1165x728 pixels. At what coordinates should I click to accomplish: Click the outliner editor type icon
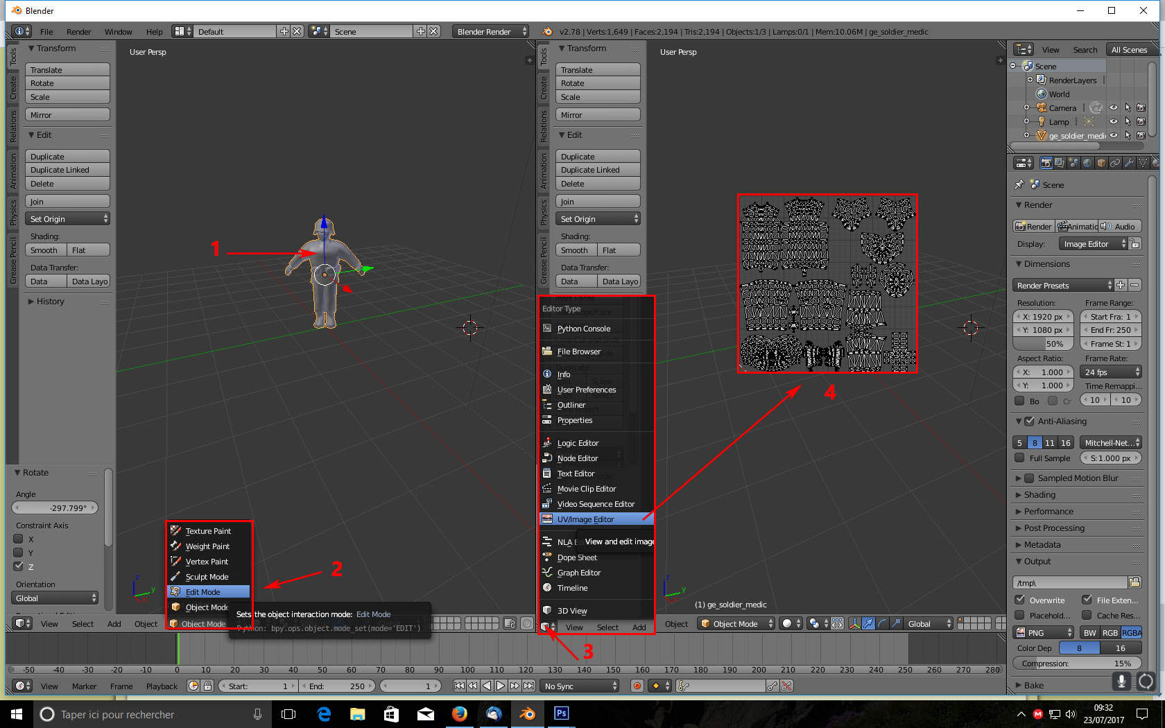(1024, 49)
